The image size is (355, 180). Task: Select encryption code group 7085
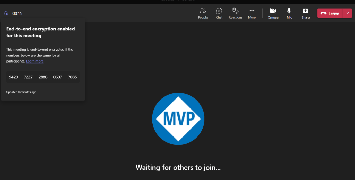[73, 77]
